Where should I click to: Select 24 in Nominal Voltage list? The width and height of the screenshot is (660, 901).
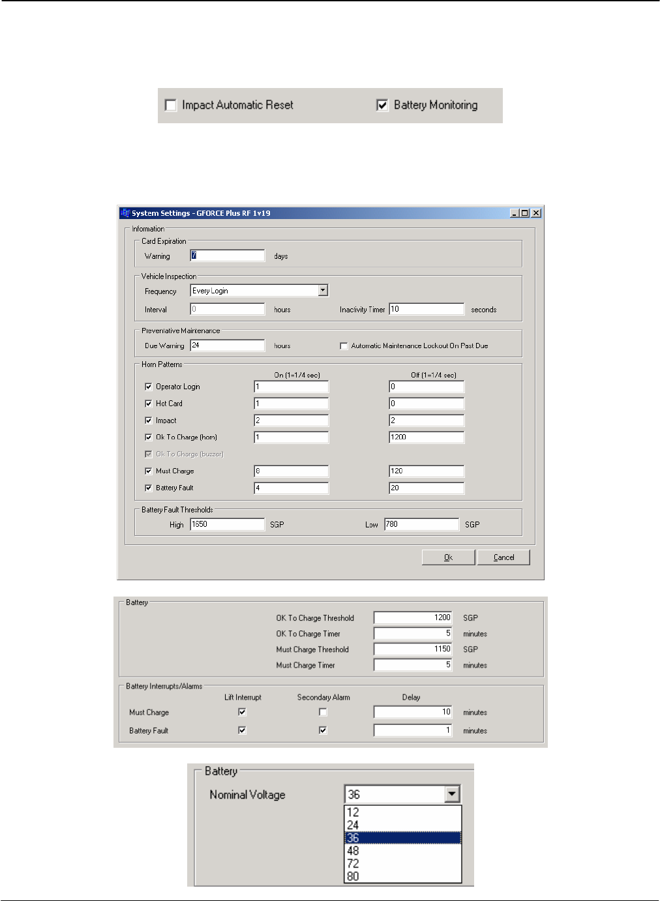(402, 825)
